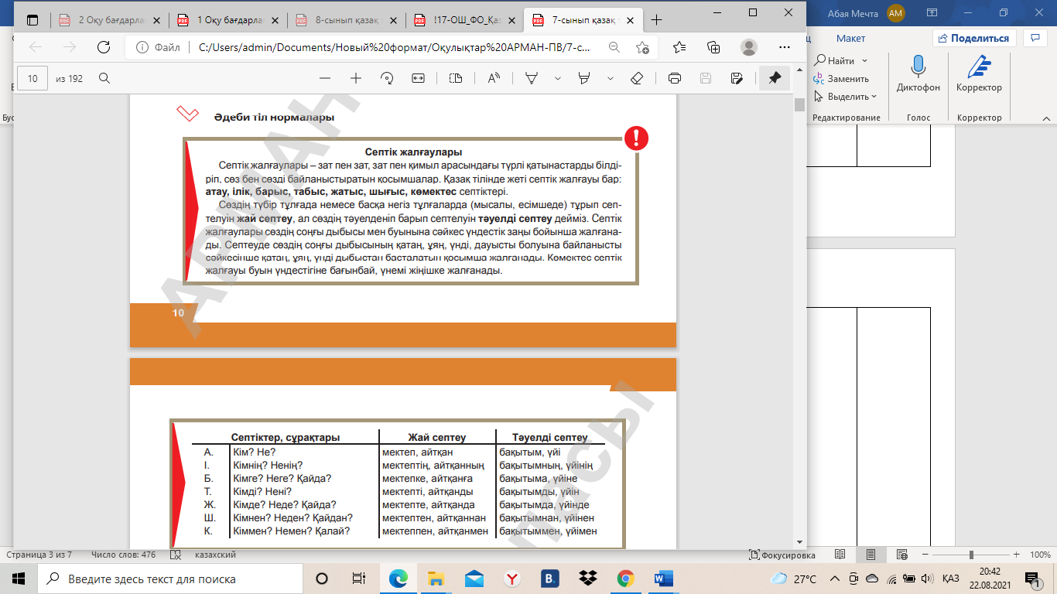Open Windows Start menu
The image size is (1057, 594).
point(19,579)
